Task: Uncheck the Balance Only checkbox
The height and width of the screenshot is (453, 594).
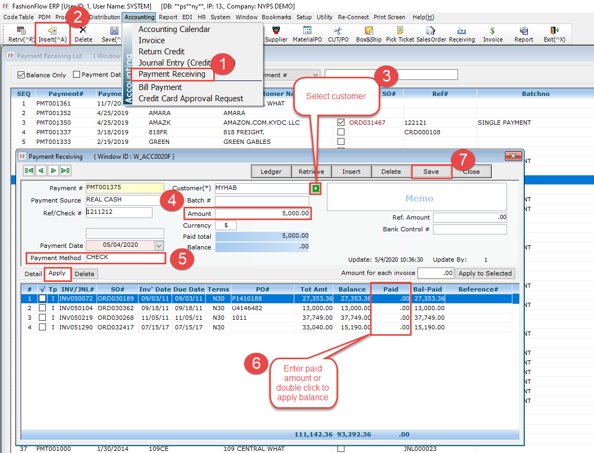Action: 21,75
